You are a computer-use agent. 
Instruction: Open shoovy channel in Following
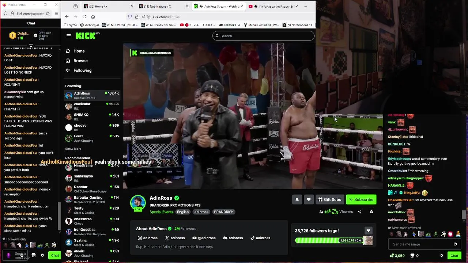(92, 127)
